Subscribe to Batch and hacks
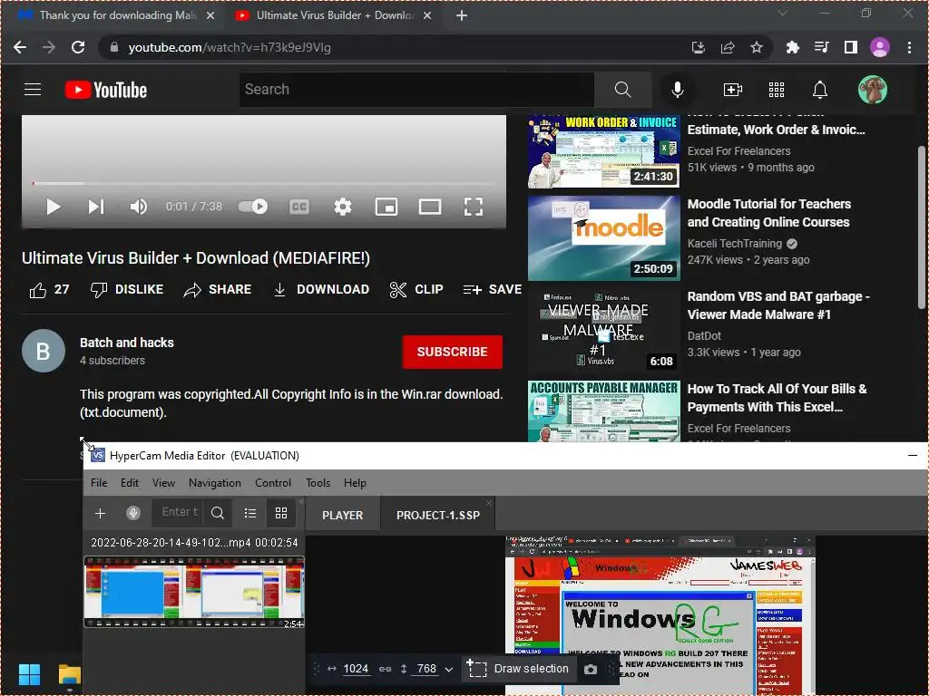Image resolution: width=929 pixels, height=696 pixels. (x=452, y=352)
